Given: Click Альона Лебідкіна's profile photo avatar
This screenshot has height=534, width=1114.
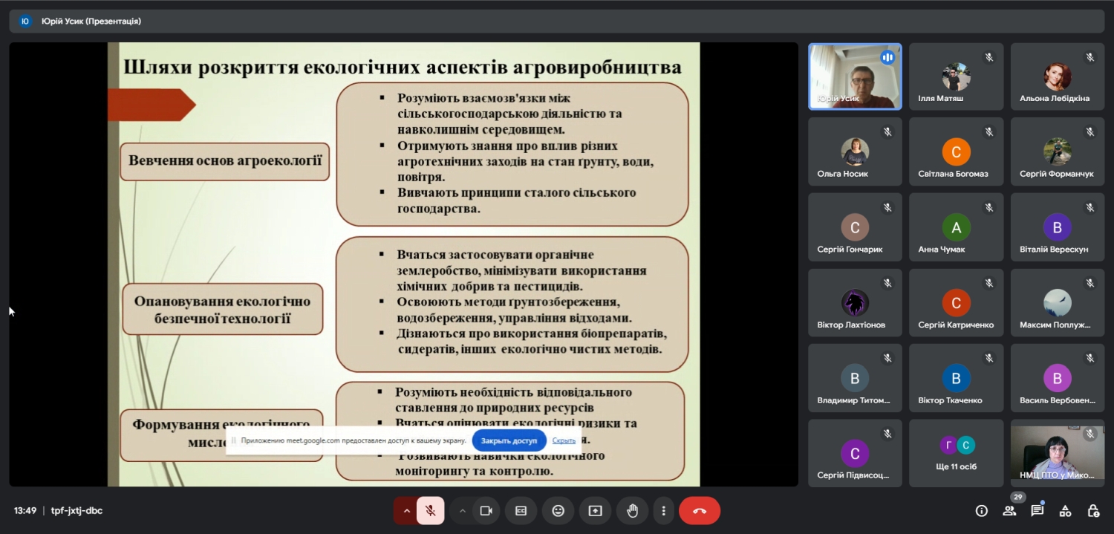Looking at the screenshot, I should (1057, 76).
